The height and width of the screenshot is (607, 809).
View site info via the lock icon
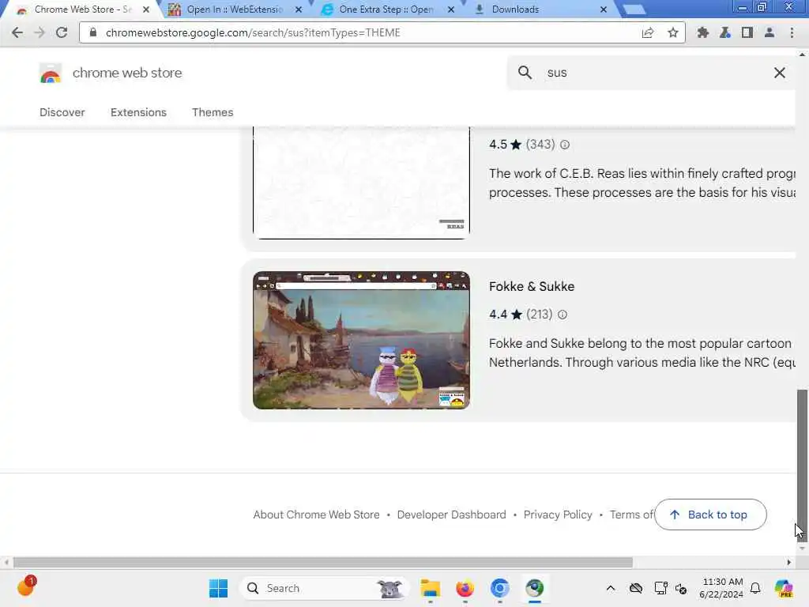pos(93,32)
